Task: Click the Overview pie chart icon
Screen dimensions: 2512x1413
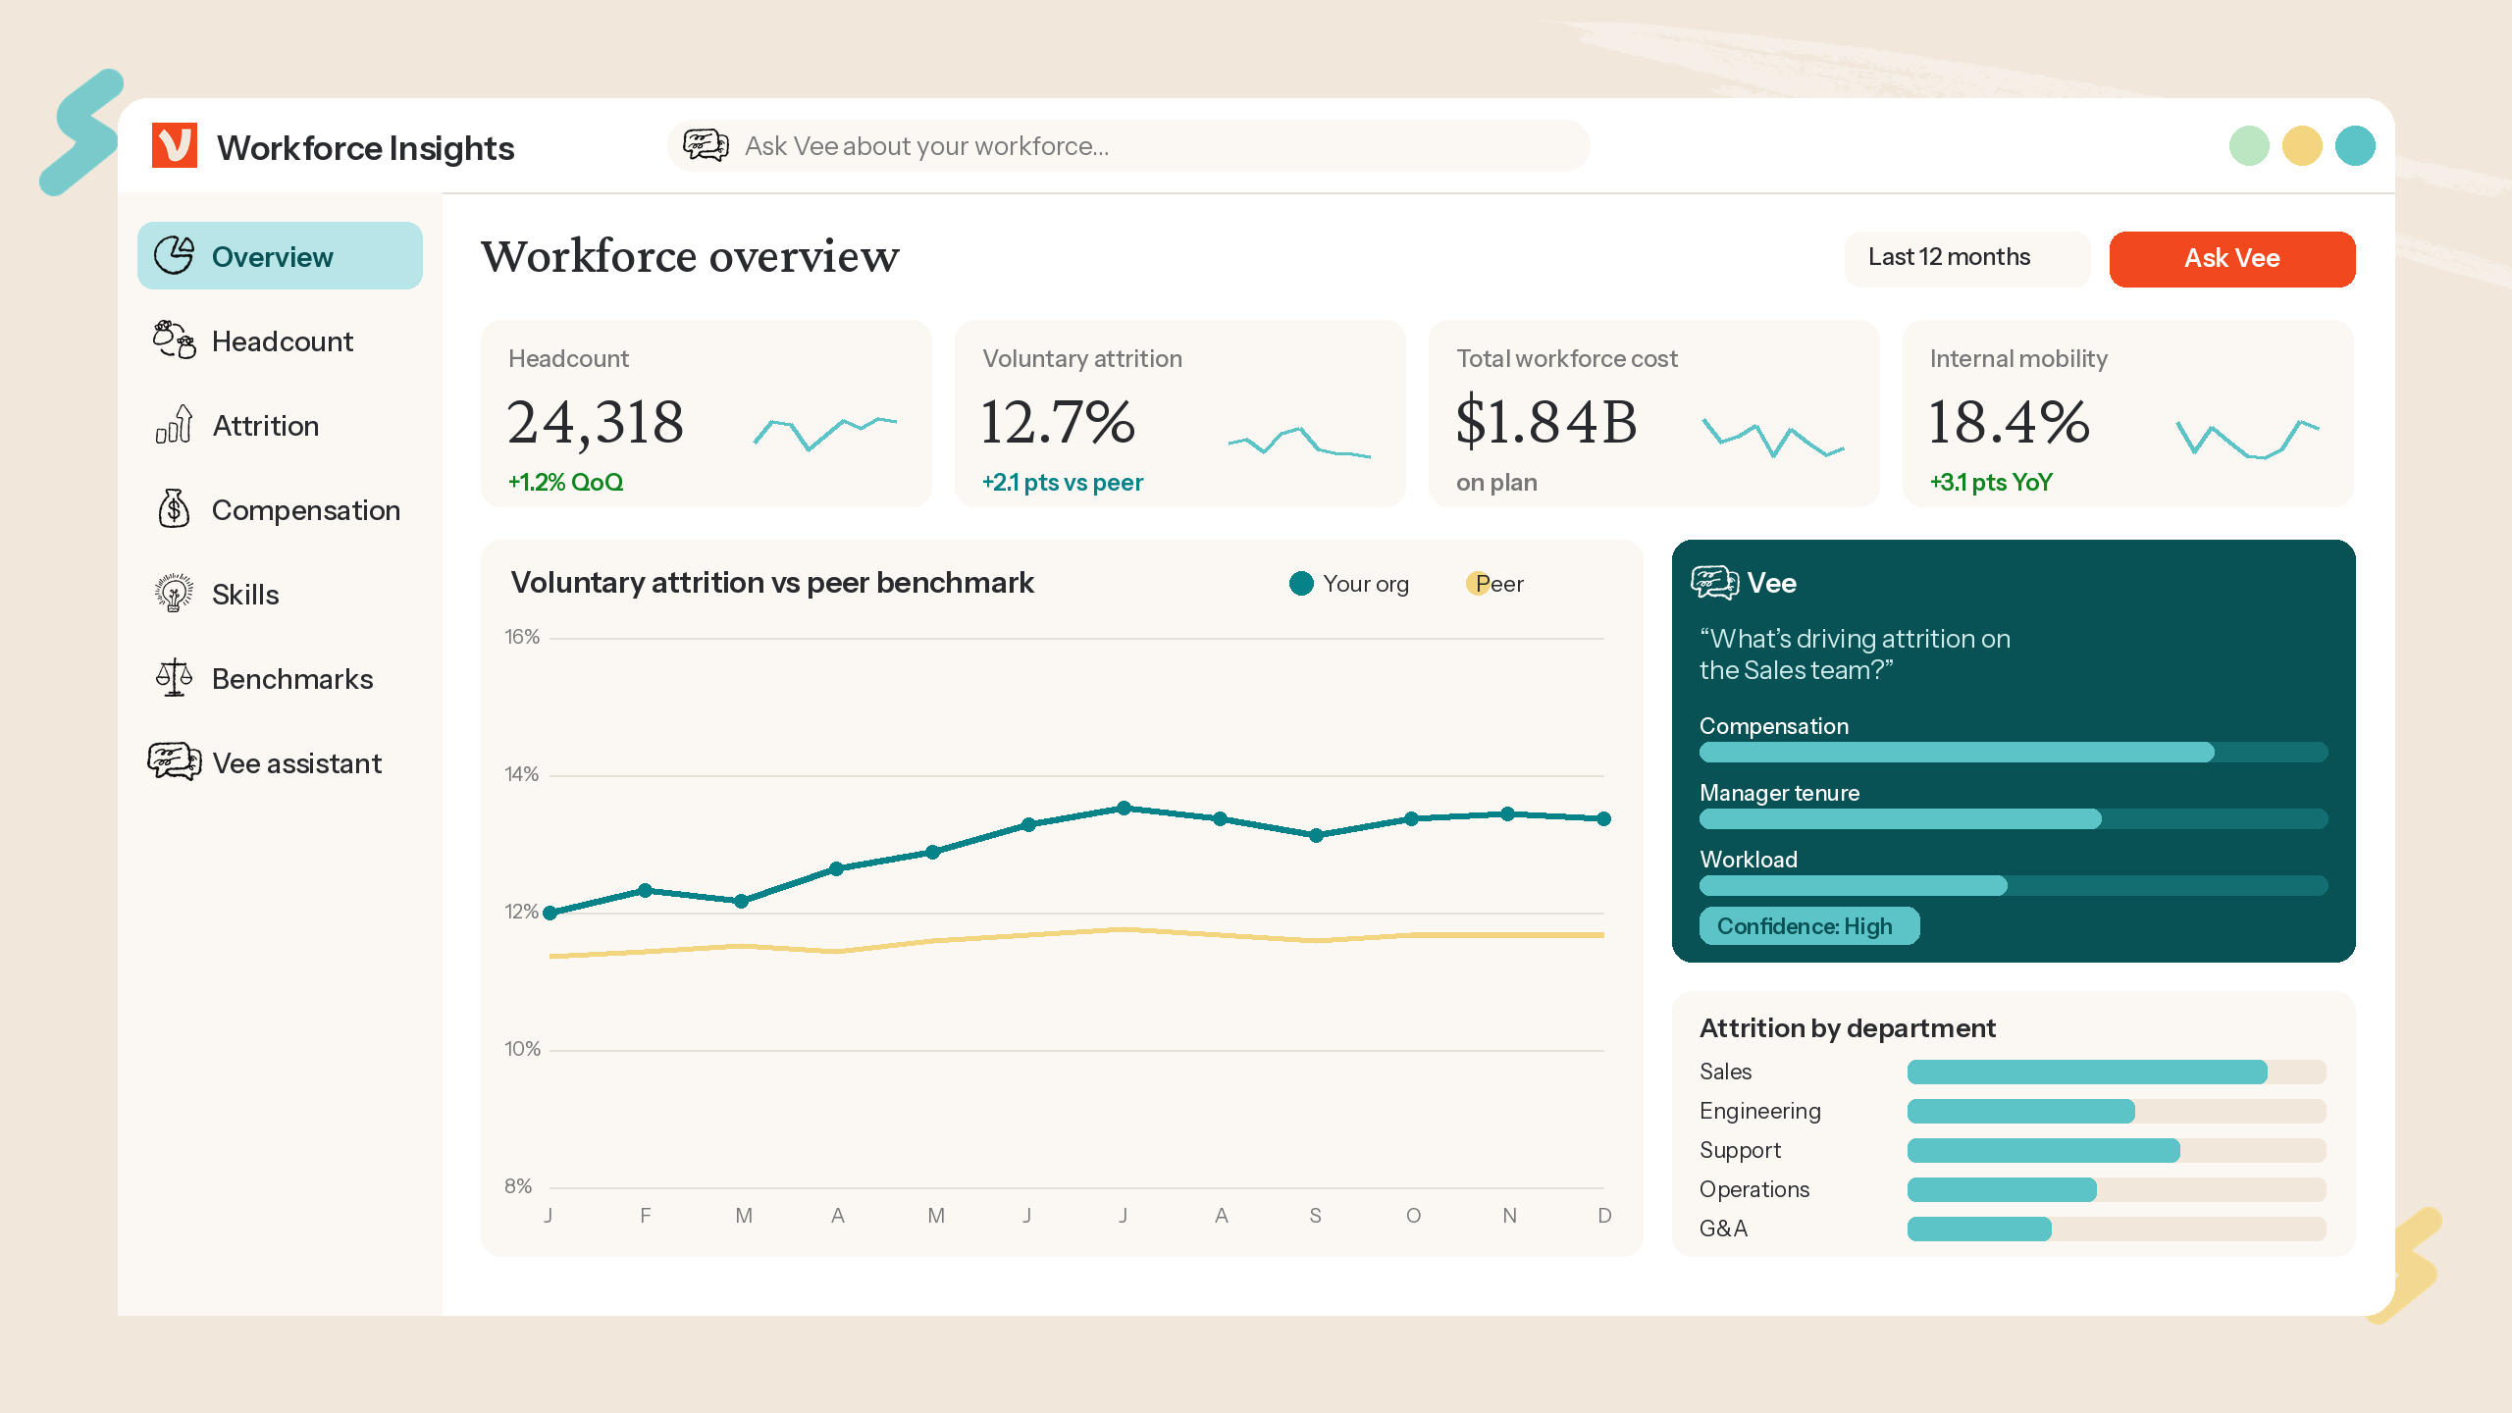Action: tap(175, 255)
